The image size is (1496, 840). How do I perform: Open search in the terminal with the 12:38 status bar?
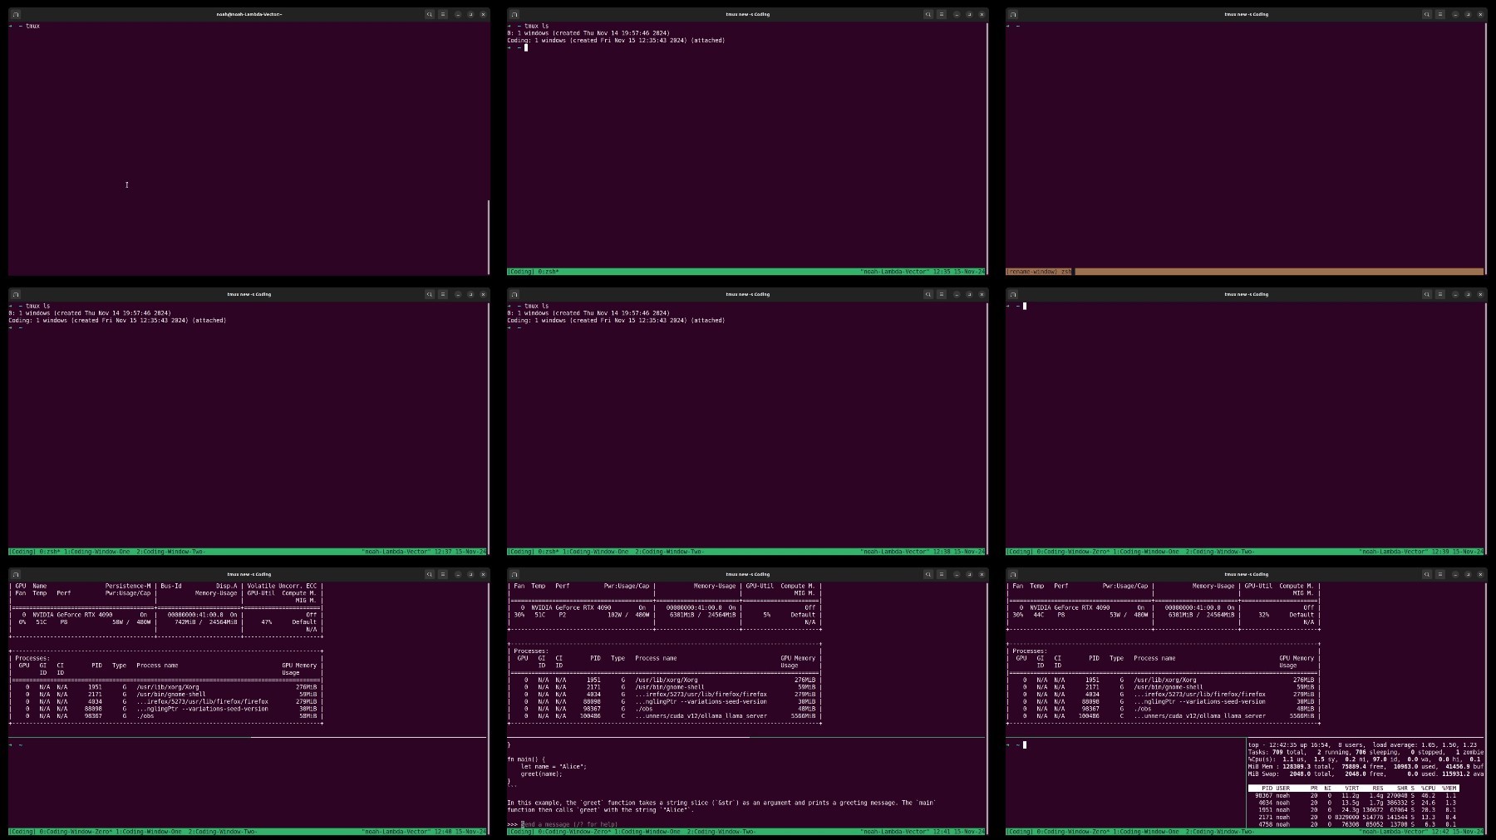[928, 294]
